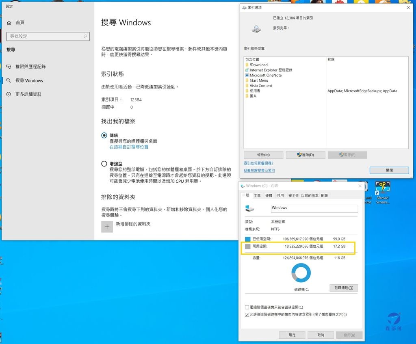The image size is (416, 344).
Task: Close the 索引選項 window
Action: (x=408, y=7)
